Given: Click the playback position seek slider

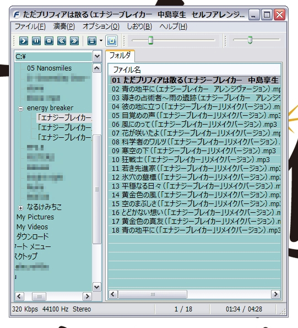Looking at the screenshot, I should click(174, 40).
